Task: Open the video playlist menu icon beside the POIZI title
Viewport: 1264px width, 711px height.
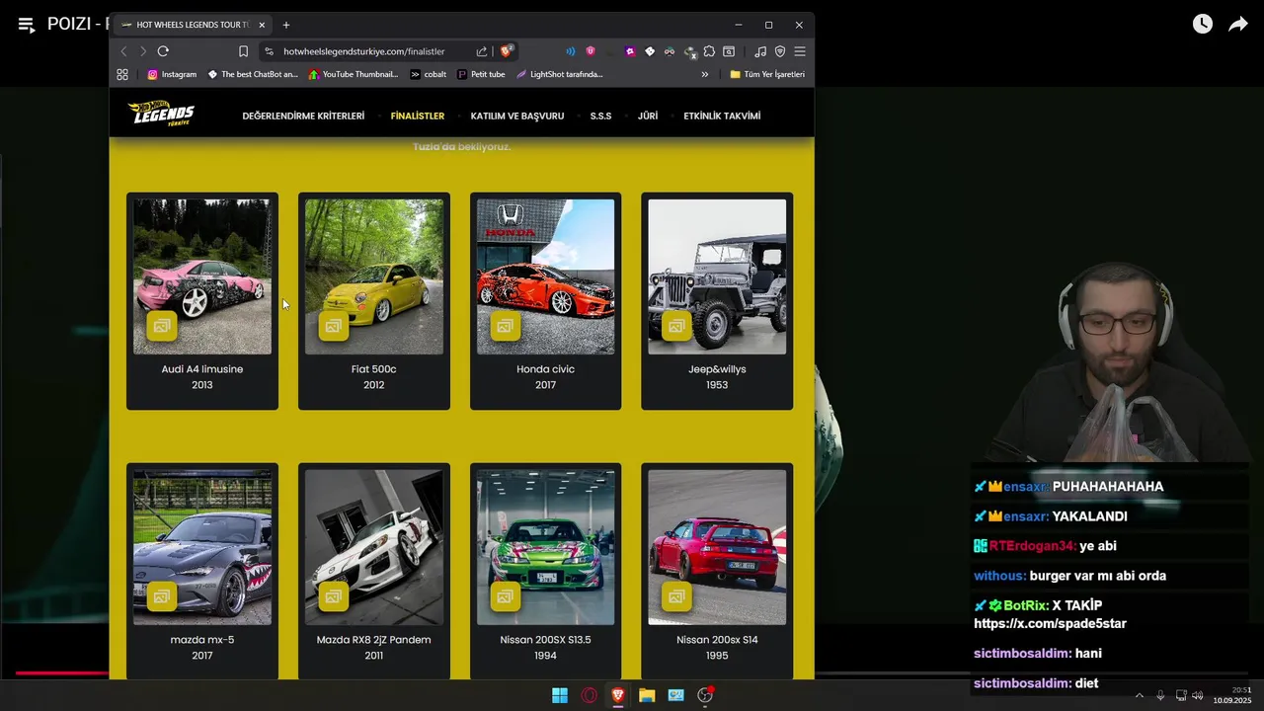Action: tap(27, 26)
